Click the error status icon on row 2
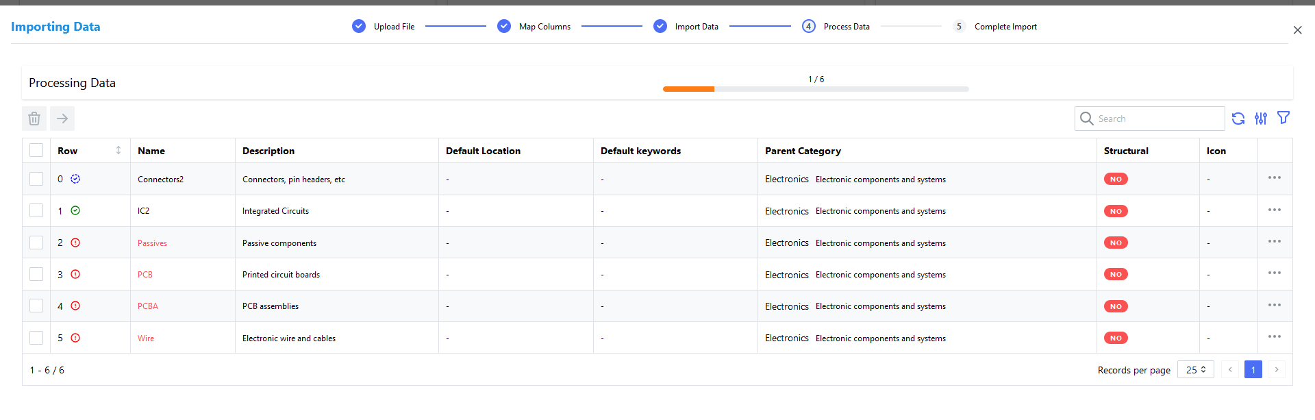This screenshot has height=420, width=1315. pyautogui.click(x=75, y=243)
